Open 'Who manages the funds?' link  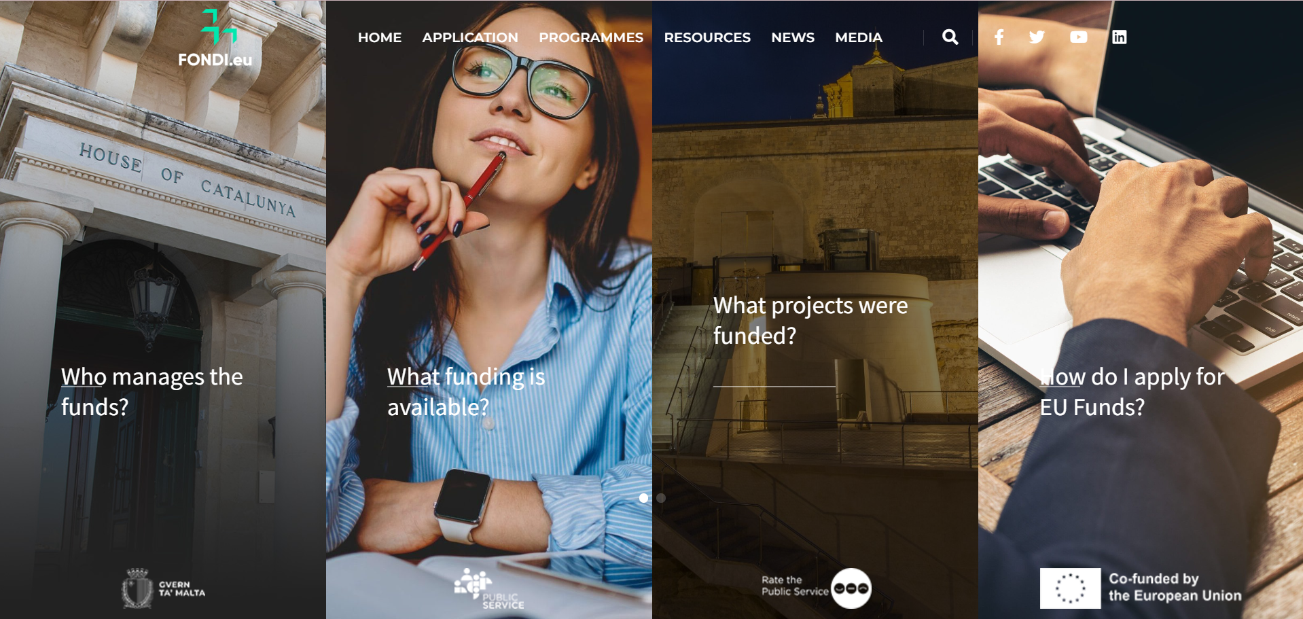[x=152, y=391]
